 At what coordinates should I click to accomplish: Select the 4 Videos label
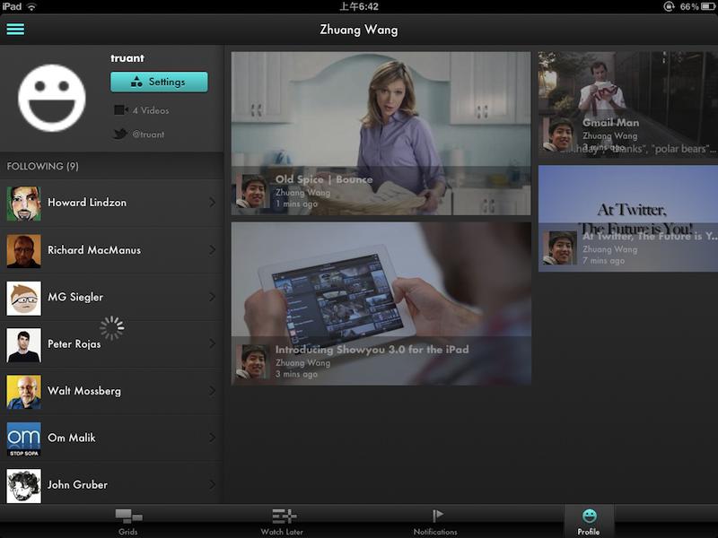151,110
